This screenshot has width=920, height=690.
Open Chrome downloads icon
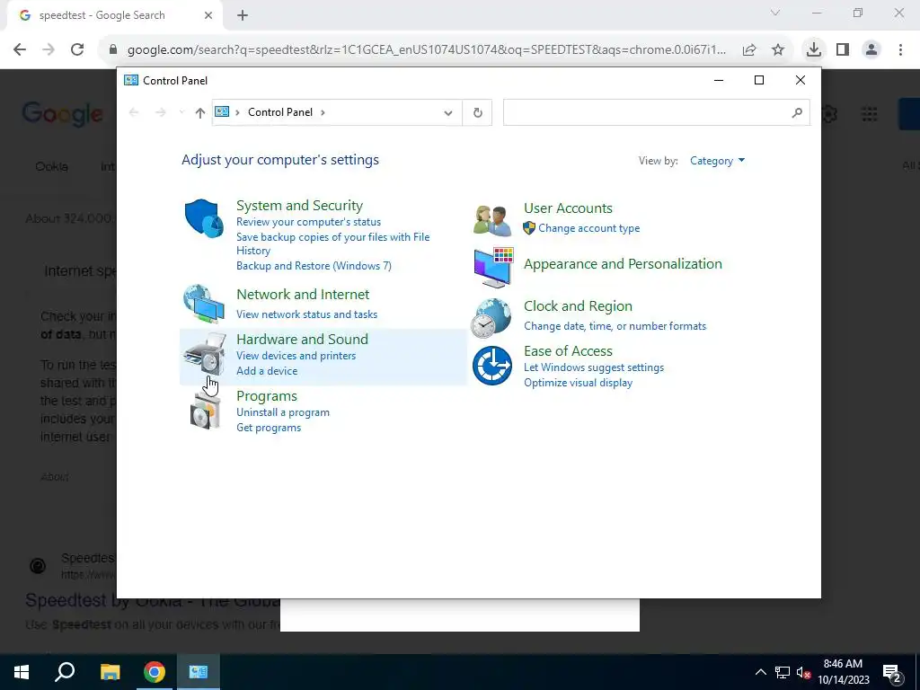813,49
